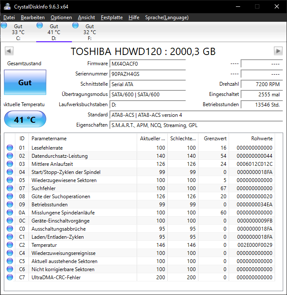287x295 pixels.
Task: Click status icon for Wiederzugewiesene Sektoren row
Action: pos(10,180)
